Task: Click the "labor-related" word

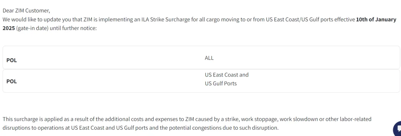Action: pos(356,119)
